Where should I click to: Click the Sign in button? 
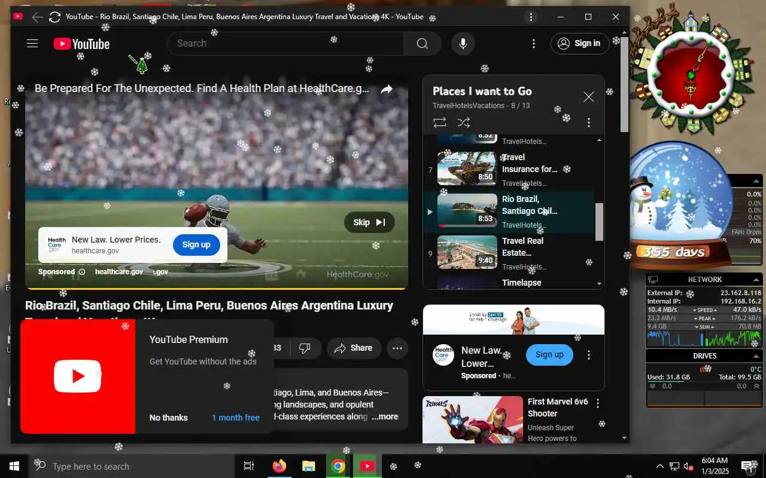pyautogui.click(x=580, y=44)
